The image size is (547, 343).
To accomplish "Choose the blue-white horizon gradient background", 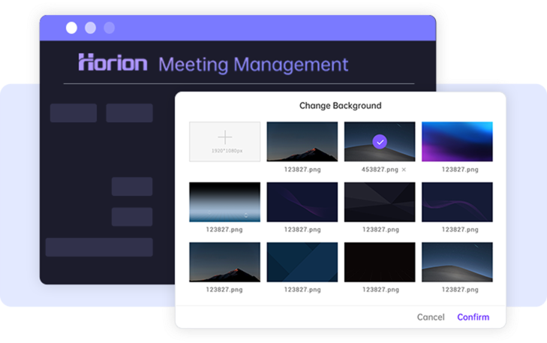I will pos(224,202).
